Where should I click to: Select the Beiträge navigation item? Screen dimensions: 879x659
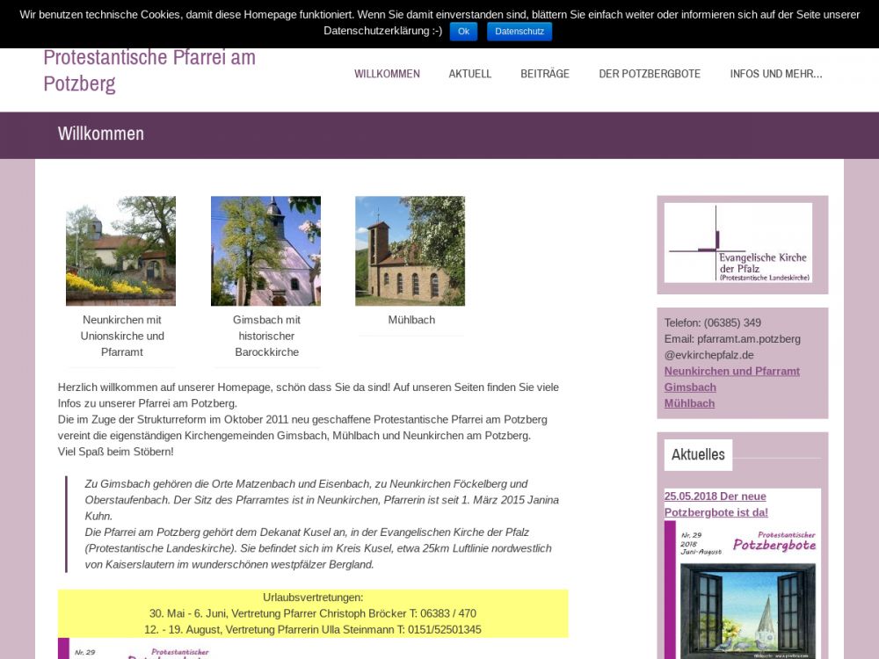click(x=545, y=74)
